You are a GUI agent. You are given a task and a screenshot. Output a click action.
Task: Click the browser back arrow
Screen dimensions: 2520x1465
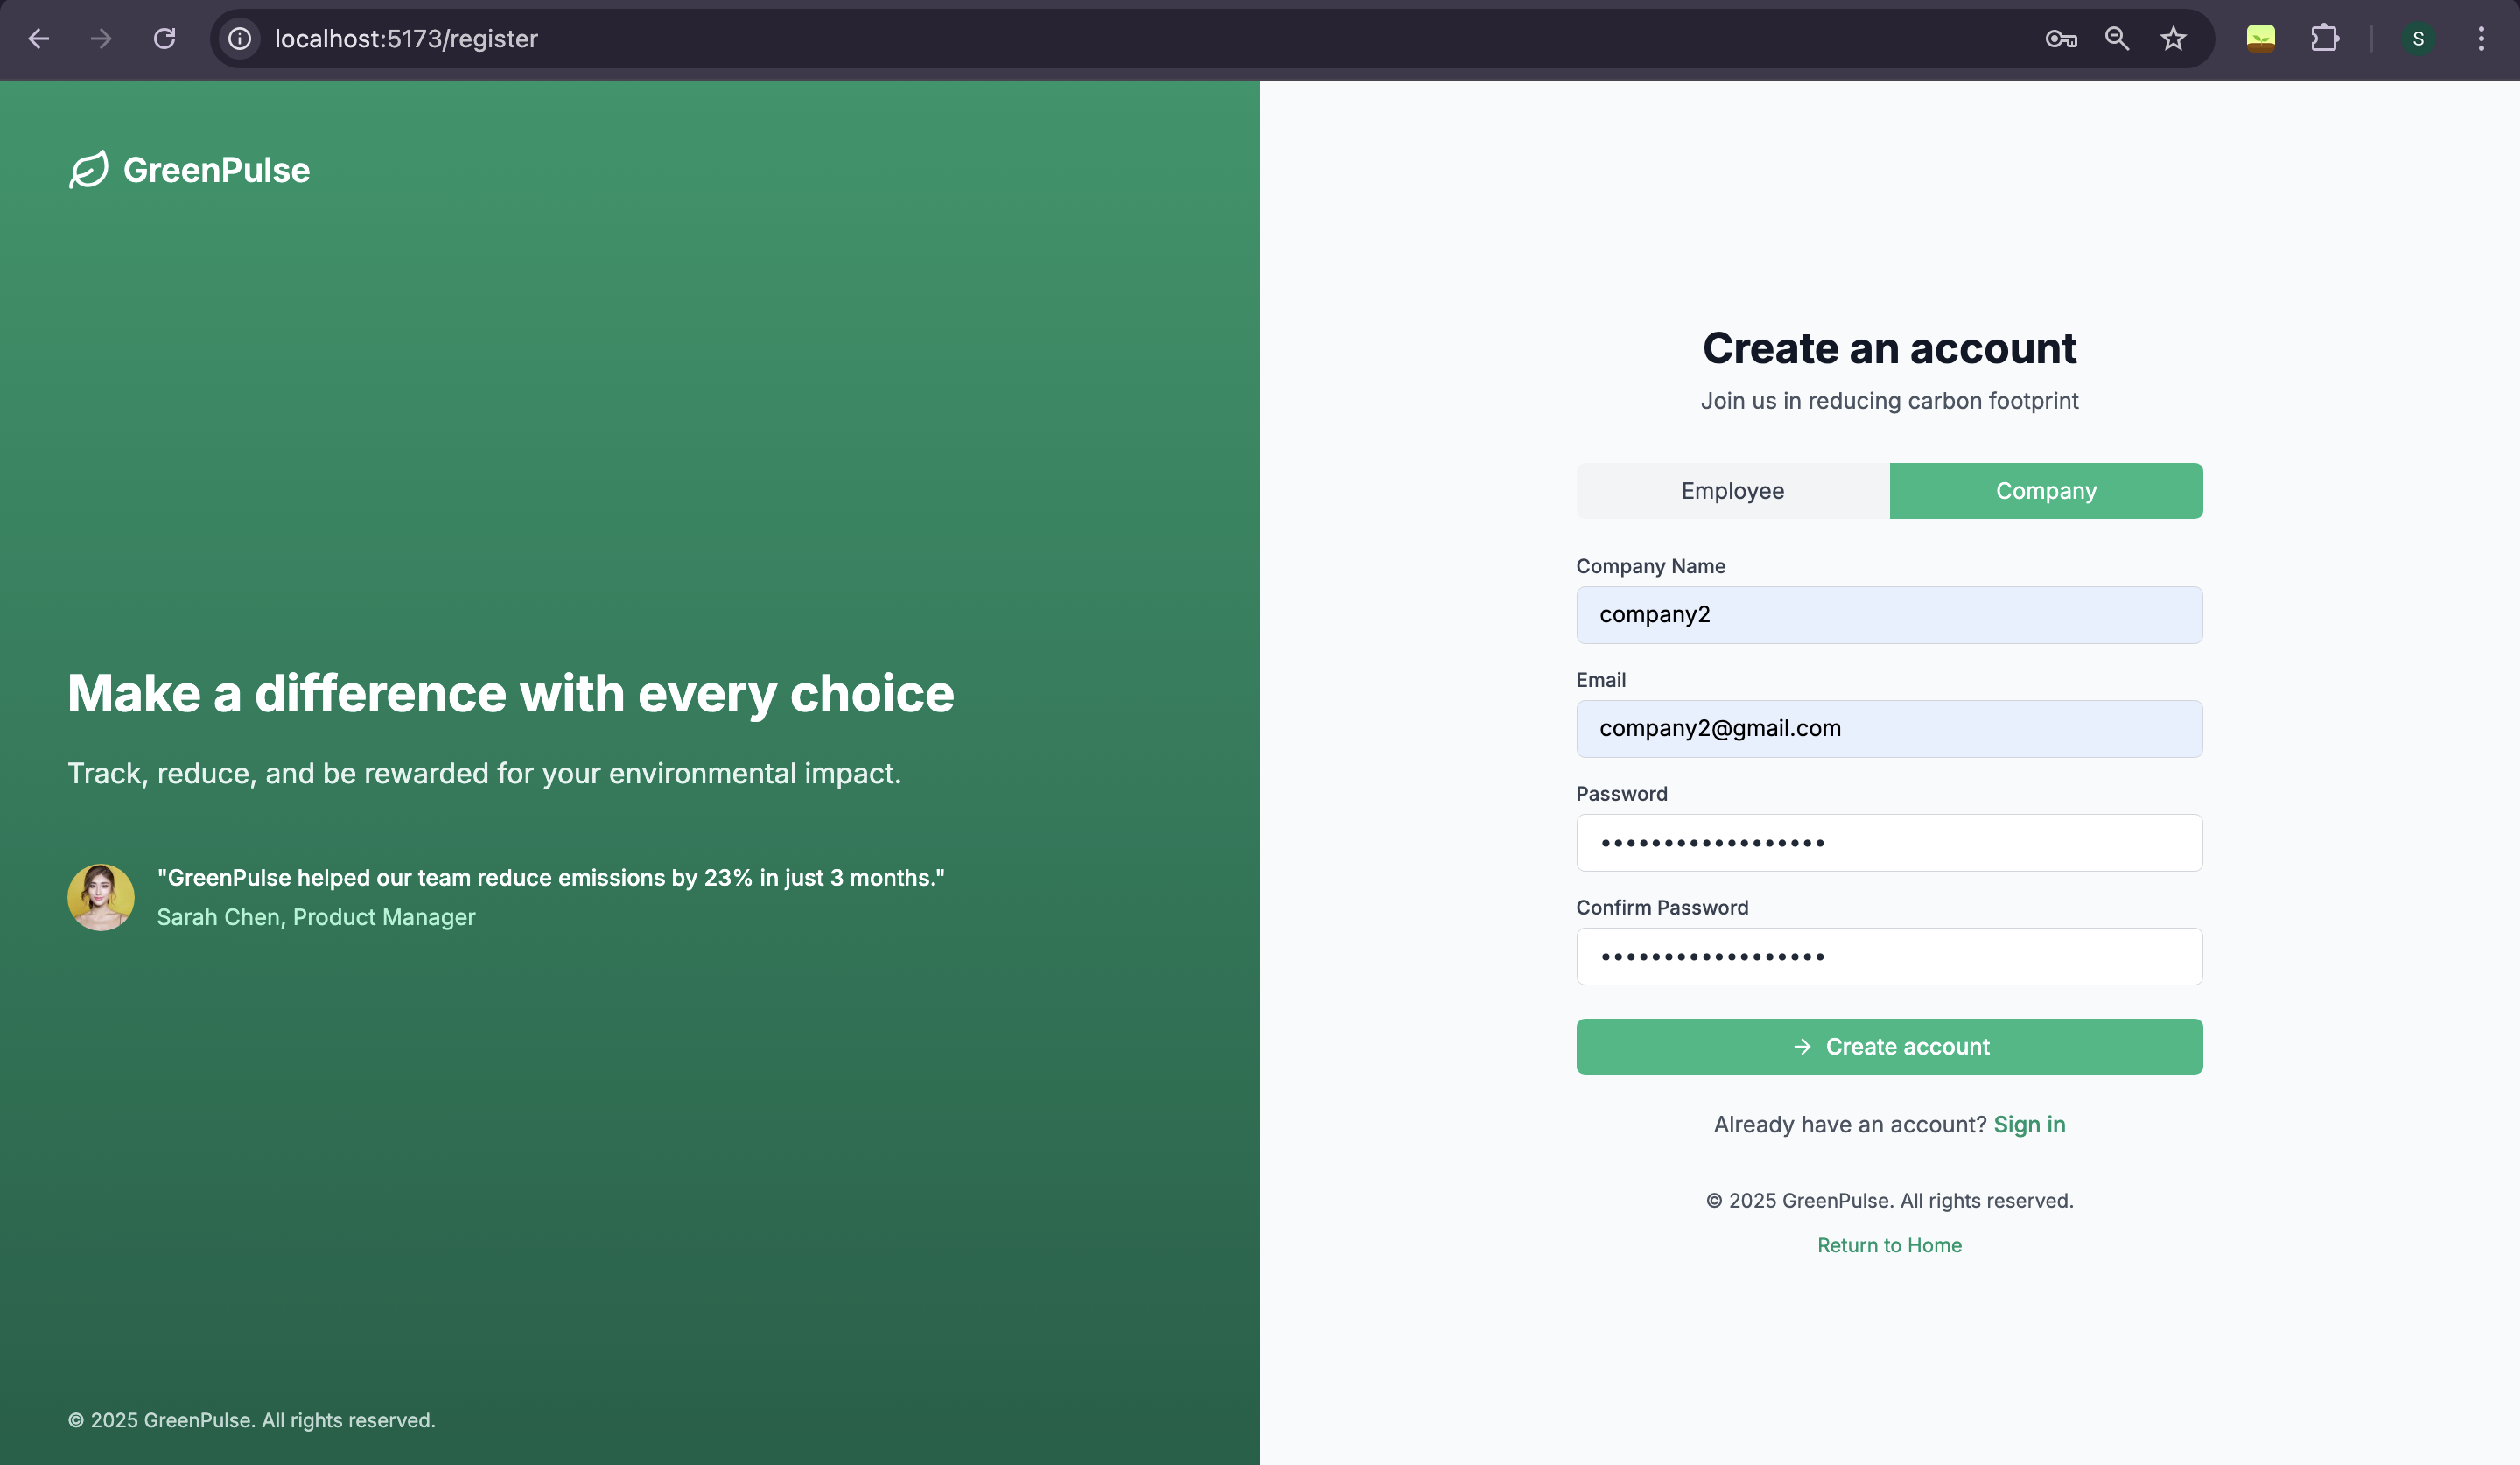coord(38,39)
